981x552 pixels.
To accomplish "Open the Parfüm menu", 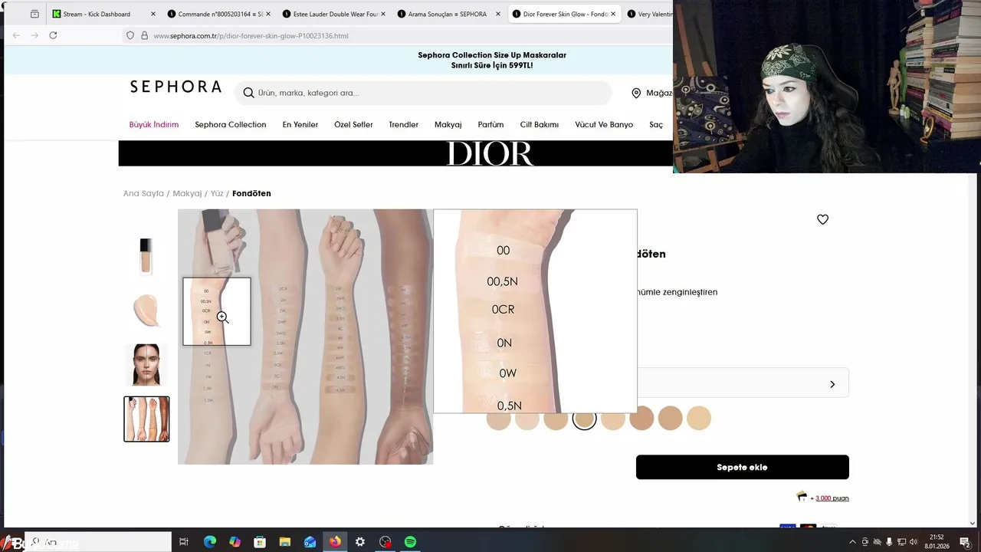I will pyautogui.click(x=491, y=124).
